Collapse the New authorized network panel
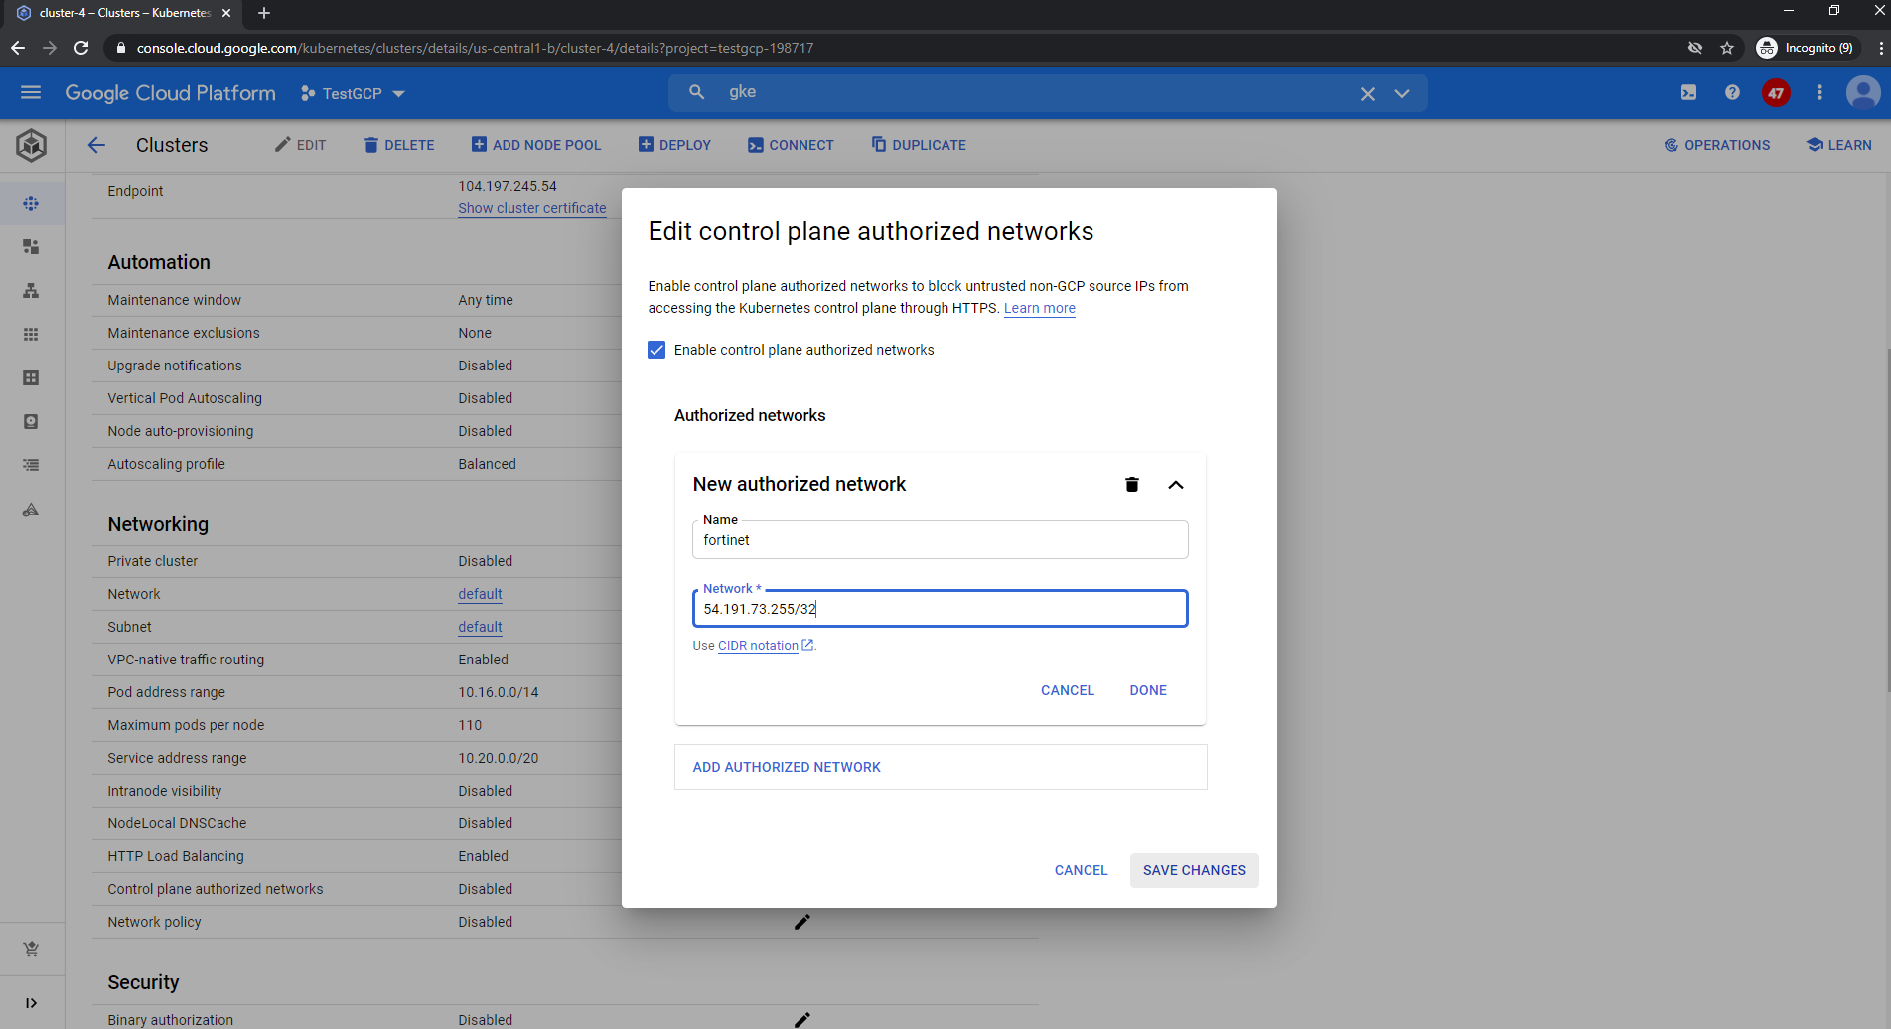The image size is (1891, 1029). (x=1175, y=485)
